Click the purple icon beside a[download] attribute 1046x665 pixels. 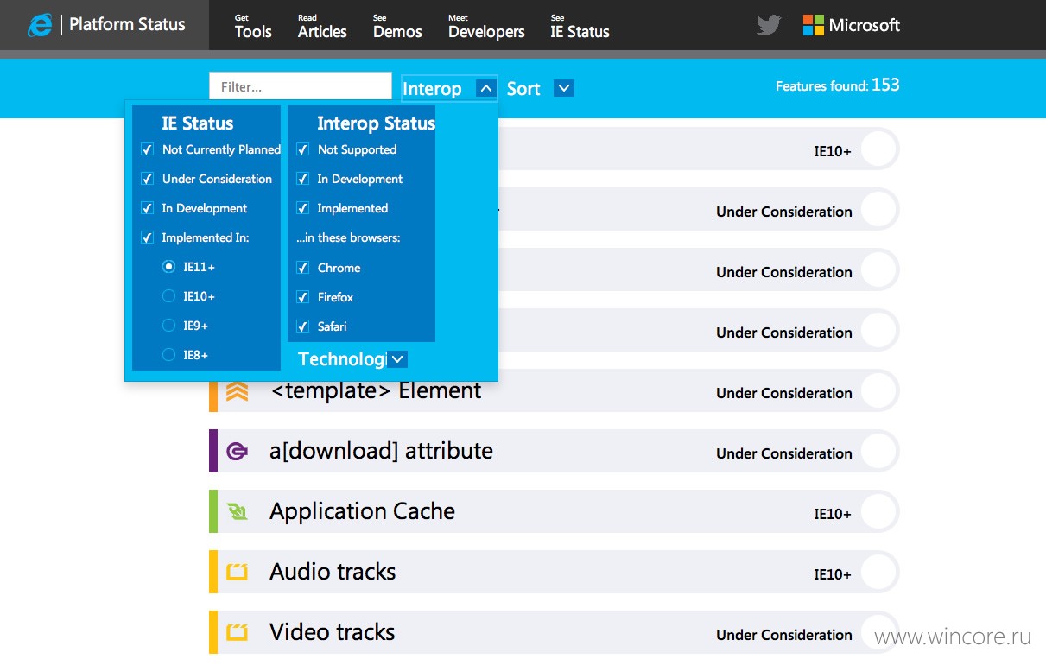pyautogui.click(x=237, y=451)
